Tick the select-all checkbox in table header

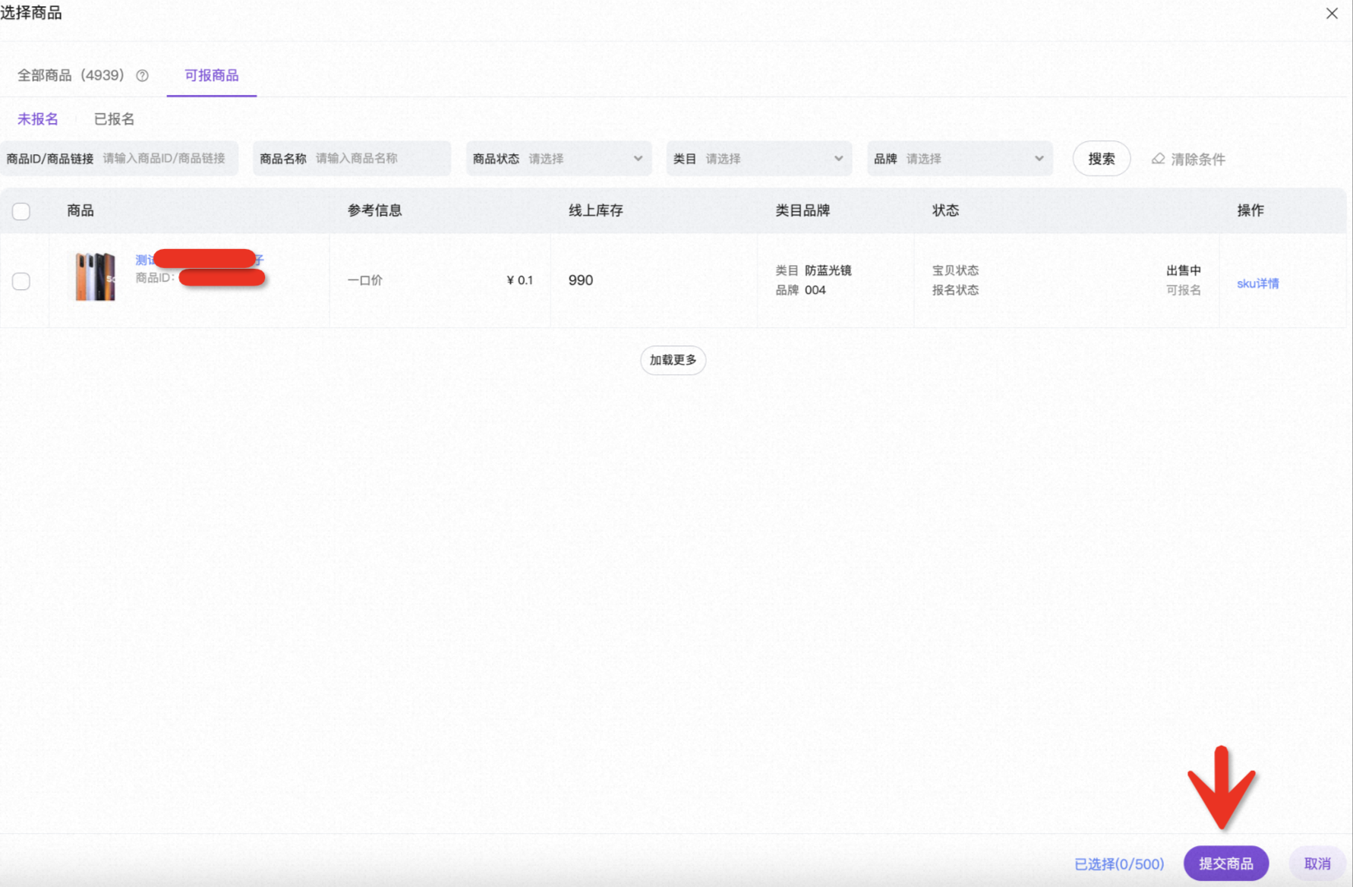pyautogui.click(x=21, y=211)
